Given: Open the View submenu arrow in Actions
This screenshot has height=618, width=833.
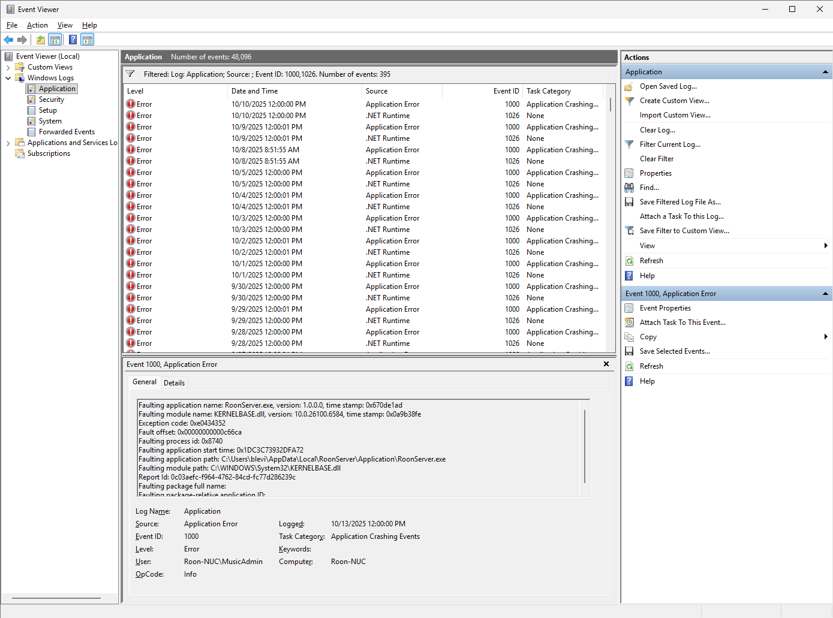Looking at the screenshot, I should click(x=826, y=246).
